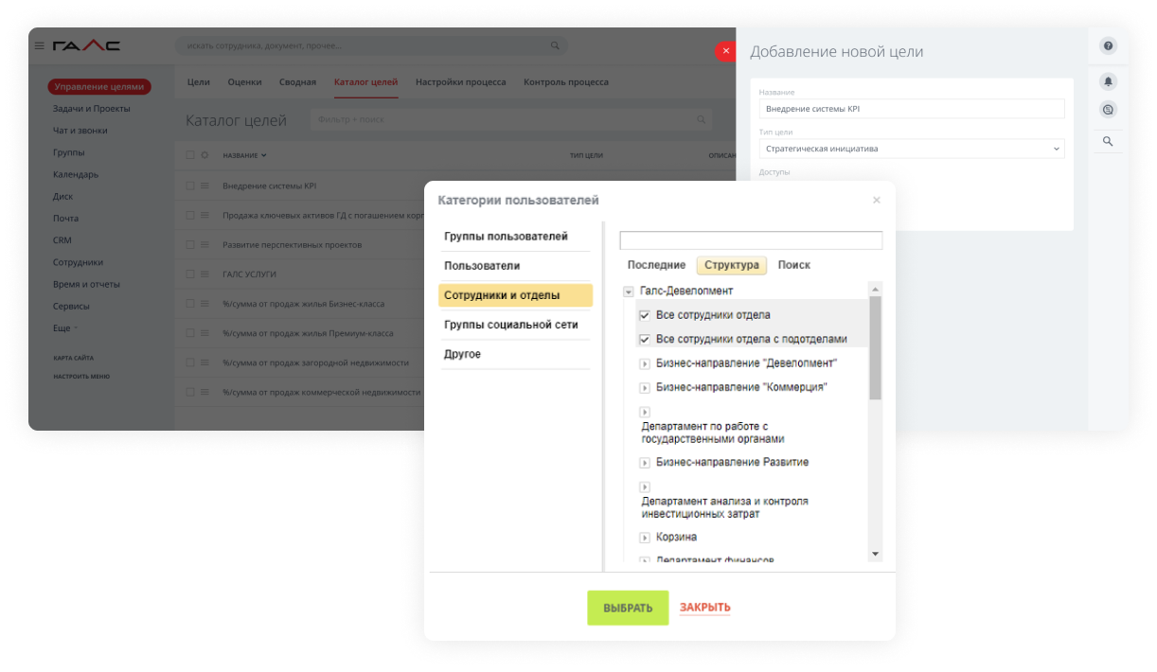1157x672 pixels.
Task: Open the Тип цели dropdown
Action: [x=912, y=149]
